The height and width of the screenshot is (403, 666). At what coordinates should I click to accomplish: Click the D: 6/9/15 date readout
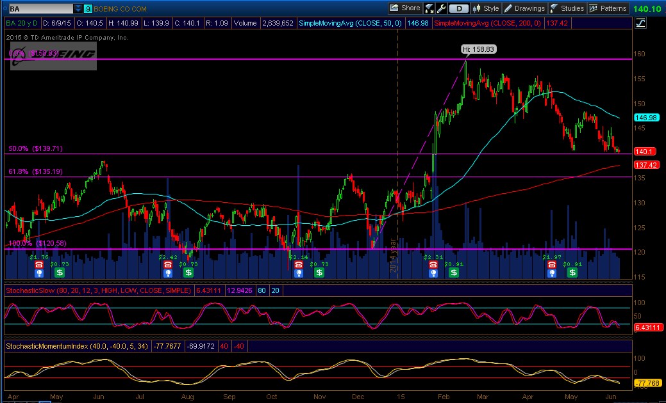point(57,23)
